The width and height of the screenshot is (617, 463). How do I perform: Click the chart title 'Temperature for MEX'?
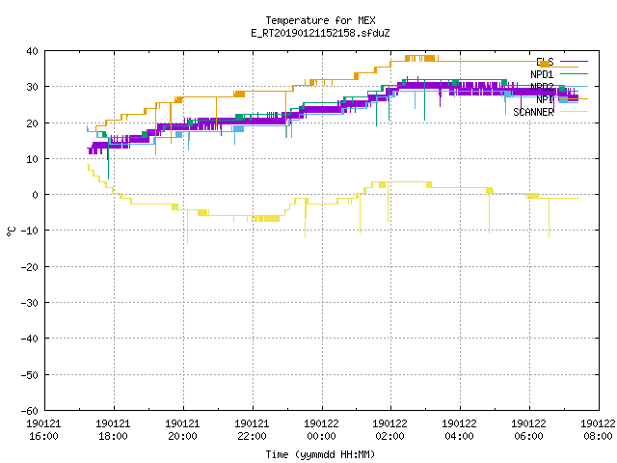[x=320, y=20]
